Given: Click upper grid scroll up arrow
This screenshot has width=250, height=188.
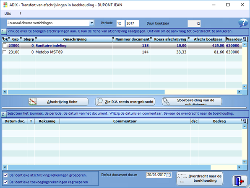Looking at the screenshot, I should (x=245, y=45).
